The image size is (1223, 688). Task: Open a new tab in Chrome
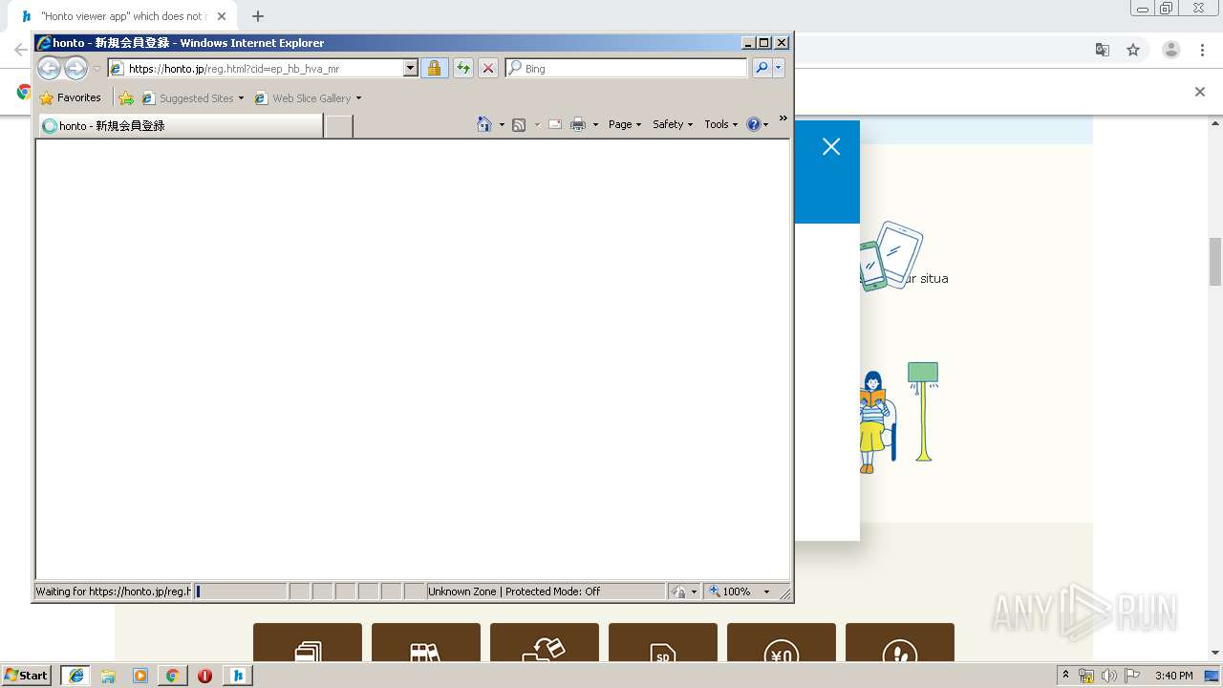(x=257, y=16)
